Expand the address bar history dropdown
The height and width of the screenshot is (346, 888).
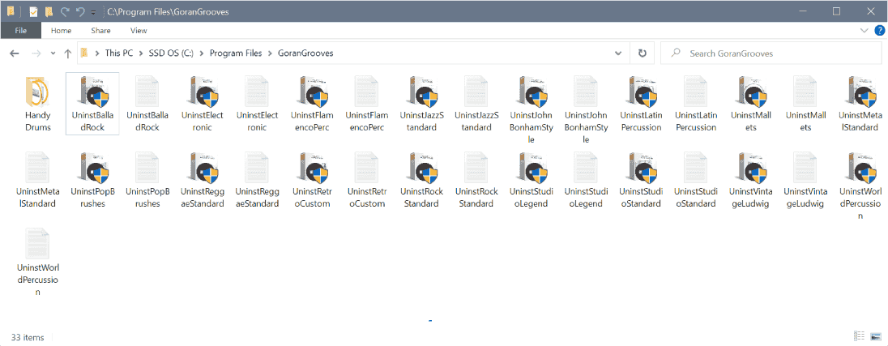(x=618, y=53)
